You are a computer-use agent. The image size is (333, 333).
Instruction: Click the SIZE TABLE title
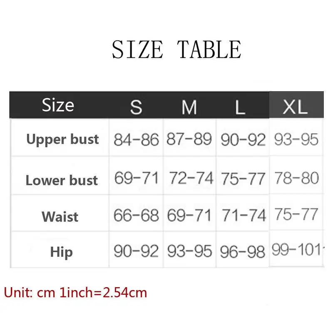[176, 50]
